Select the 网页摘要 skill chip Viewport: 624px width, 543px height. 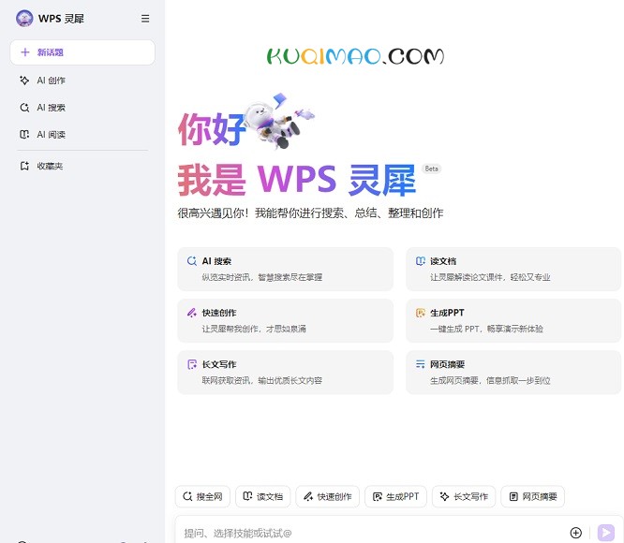click(x=533, y=496)
